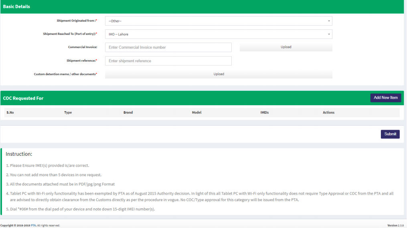407x228 pixels.
Task: Click the S.No column header
Action: pyautogui.click(x=10, y=112)
